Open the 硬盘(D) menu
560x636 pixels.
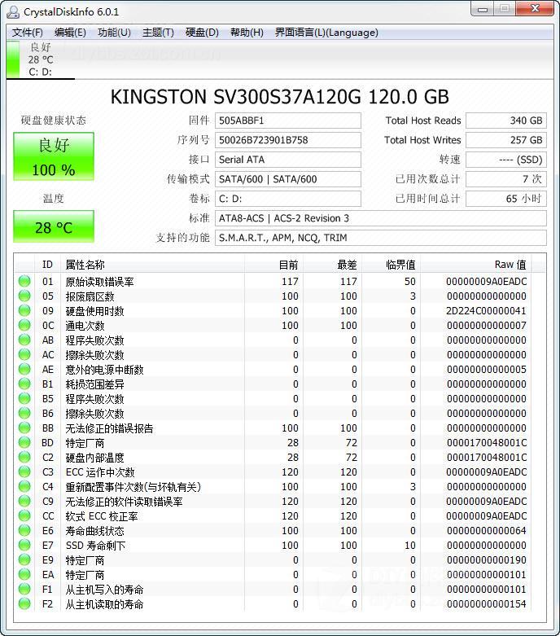[x=202, y=33]
